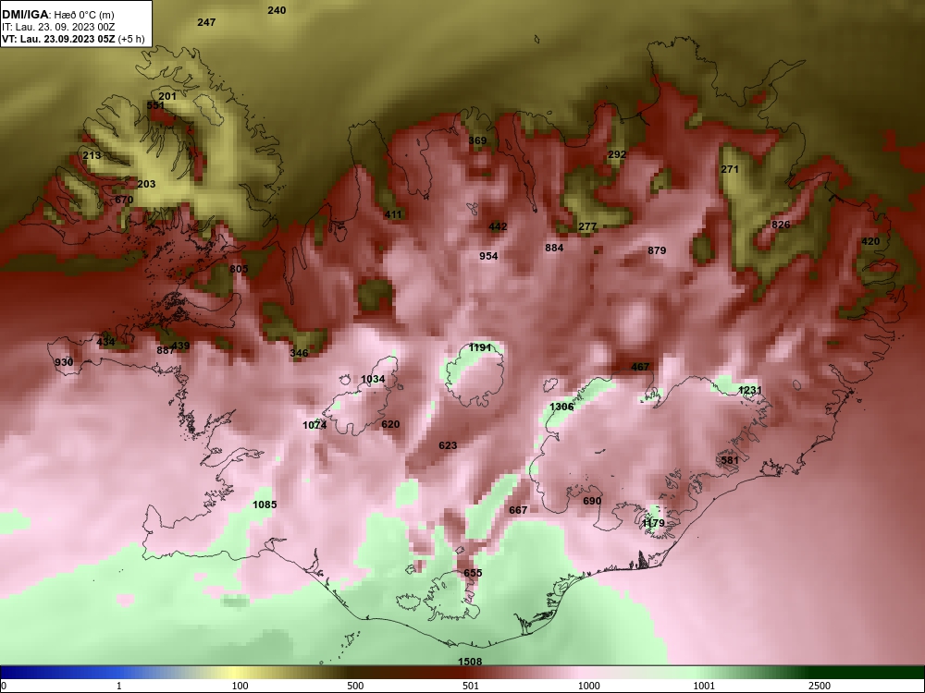The image size is (925, 693).
Task: Select the 690 map value
Action: pyautogui.click(x=592, y=501)
